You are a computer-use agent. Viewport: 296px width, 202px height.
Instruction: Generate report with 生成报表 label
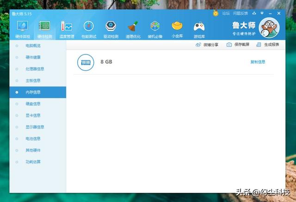(x=271, y=45)
